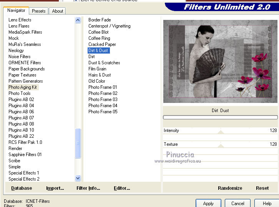The height and width of the screenshot is (207, 279).
Task: Select Sapphire Filters 01 category
Action: coord(25,155)
